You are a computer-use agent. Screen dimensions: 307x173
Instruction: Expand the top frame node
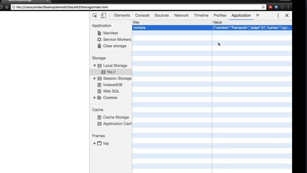tap(94, 143)
